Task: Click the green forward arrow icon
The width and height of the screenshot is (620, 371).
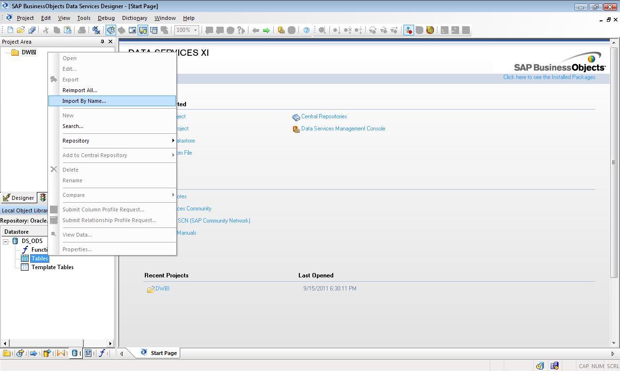Action: point(266,30)
